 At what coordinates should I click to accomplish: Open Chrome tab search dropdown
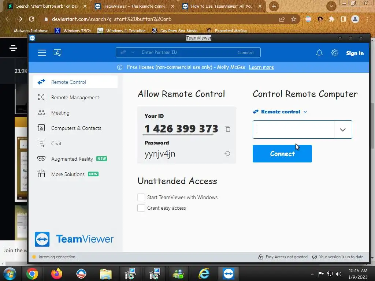[x=331, y=6]
